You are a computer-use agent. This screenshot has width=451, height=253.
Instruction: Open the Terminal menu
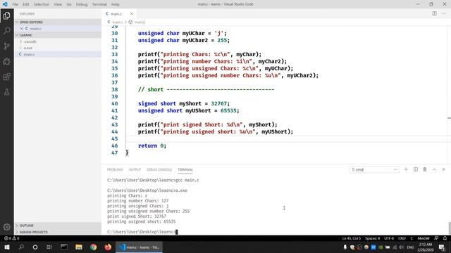(x=99, y=4)
